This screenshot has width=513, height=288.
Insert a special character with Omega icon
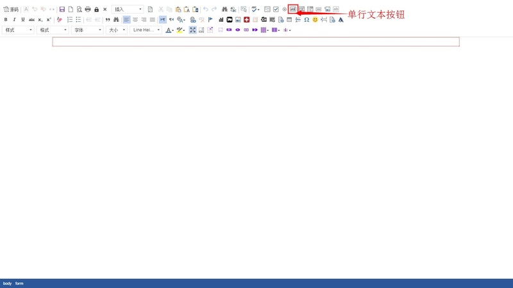(x=307, y=20)
